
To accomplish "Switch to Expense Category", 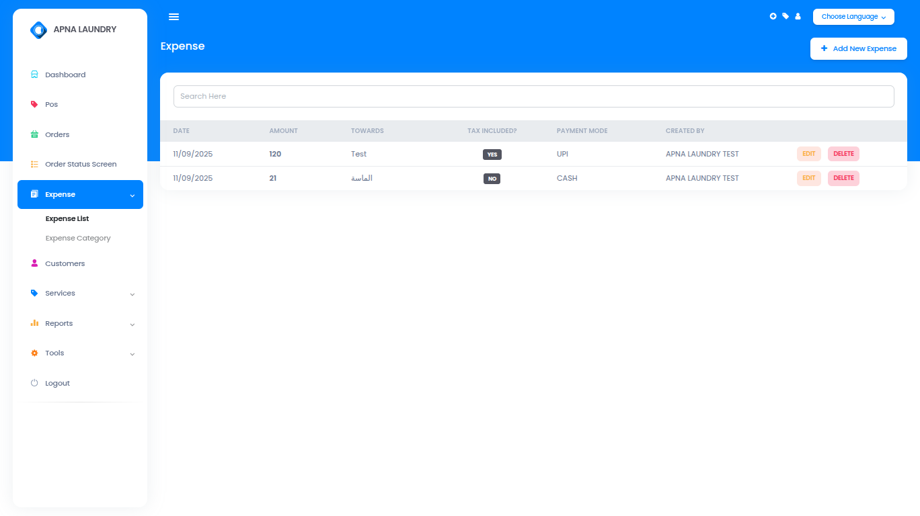I will tap(77, 238).
